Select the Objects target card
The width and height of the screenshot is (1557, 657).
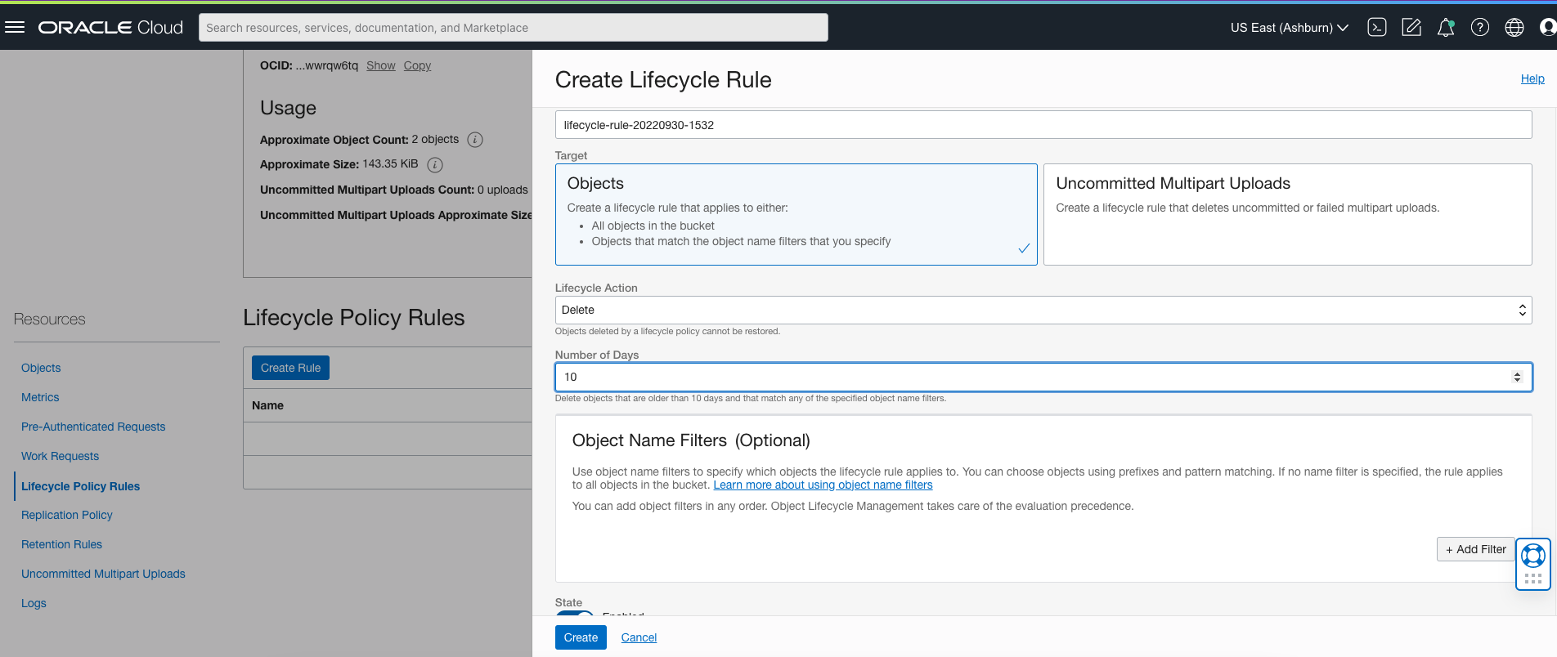click(x=796, y=214)
